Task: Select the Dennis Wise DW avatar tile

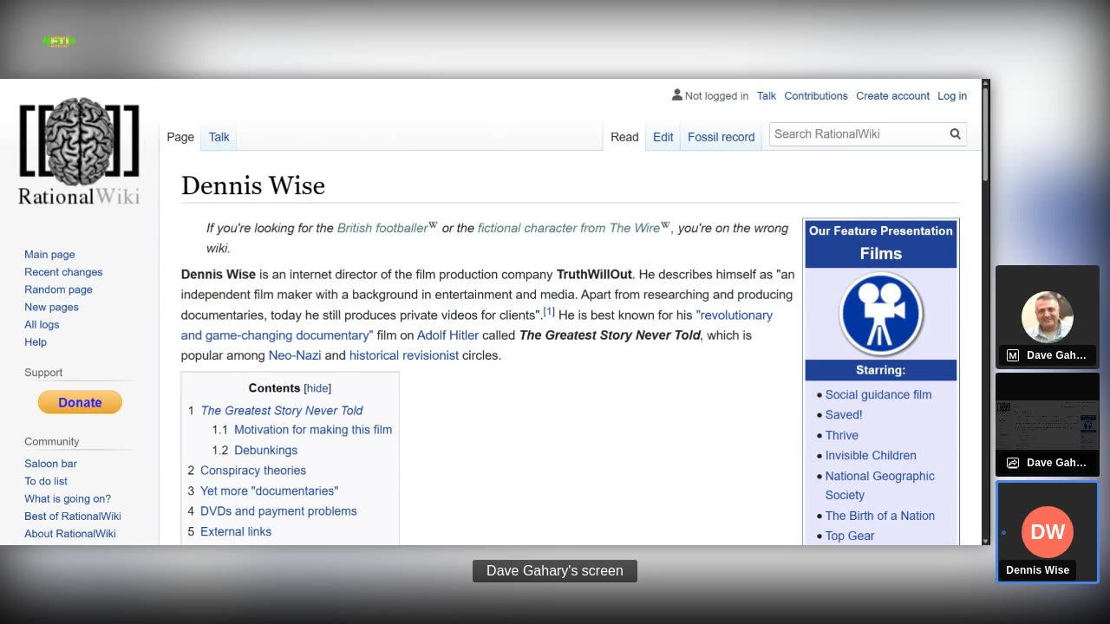Action: (x=1048, y=532)
